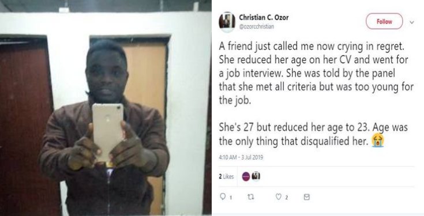Screen dimensions: 424x216
Task: Click the phone held in photo
Action: (x=108, y=131)
